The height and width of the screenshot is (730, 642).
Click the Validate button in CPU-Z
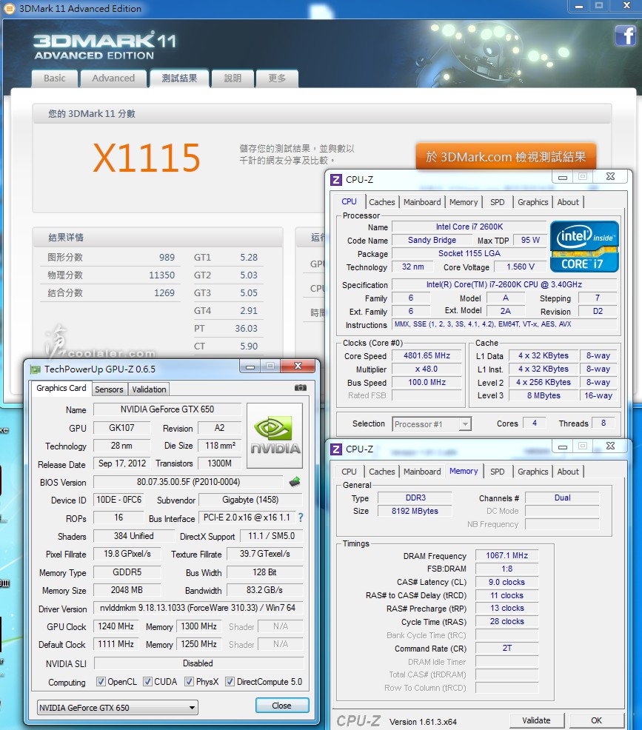pos(536,720)
